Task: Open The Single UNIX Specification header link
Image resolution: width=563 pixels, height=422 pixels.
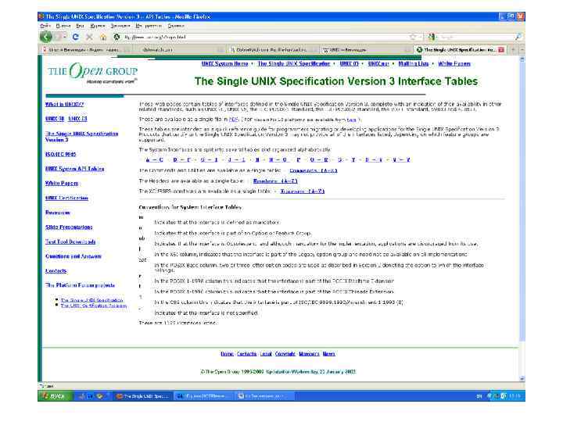Action: tap(294, 63)
